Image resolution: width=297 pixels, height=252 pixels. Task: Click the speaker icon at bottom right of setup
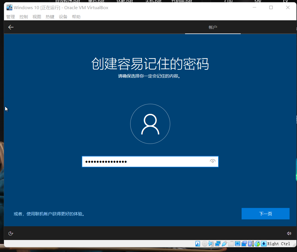(289, 233)
